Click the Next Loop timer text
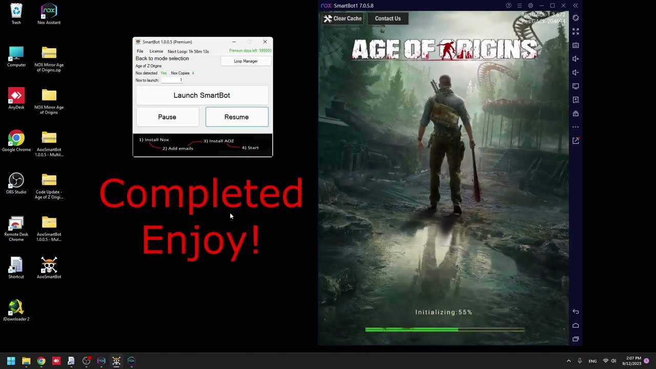 (x=188, y=51)
